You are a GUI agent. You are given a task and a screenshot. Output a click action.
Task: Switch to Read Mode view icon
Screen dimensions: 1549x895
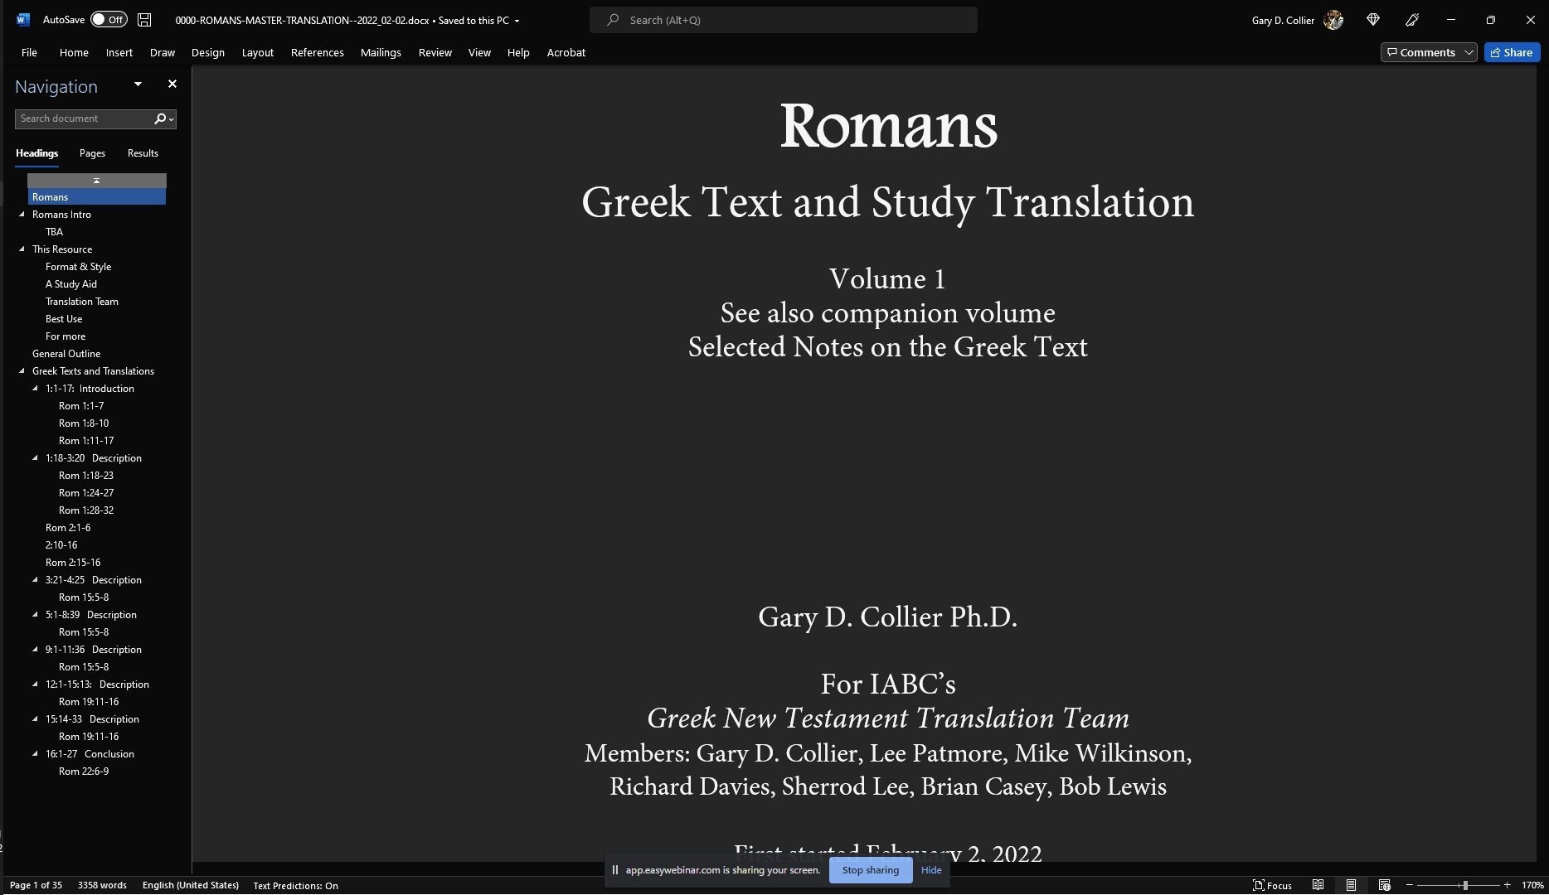click(x=1318, y=886)
